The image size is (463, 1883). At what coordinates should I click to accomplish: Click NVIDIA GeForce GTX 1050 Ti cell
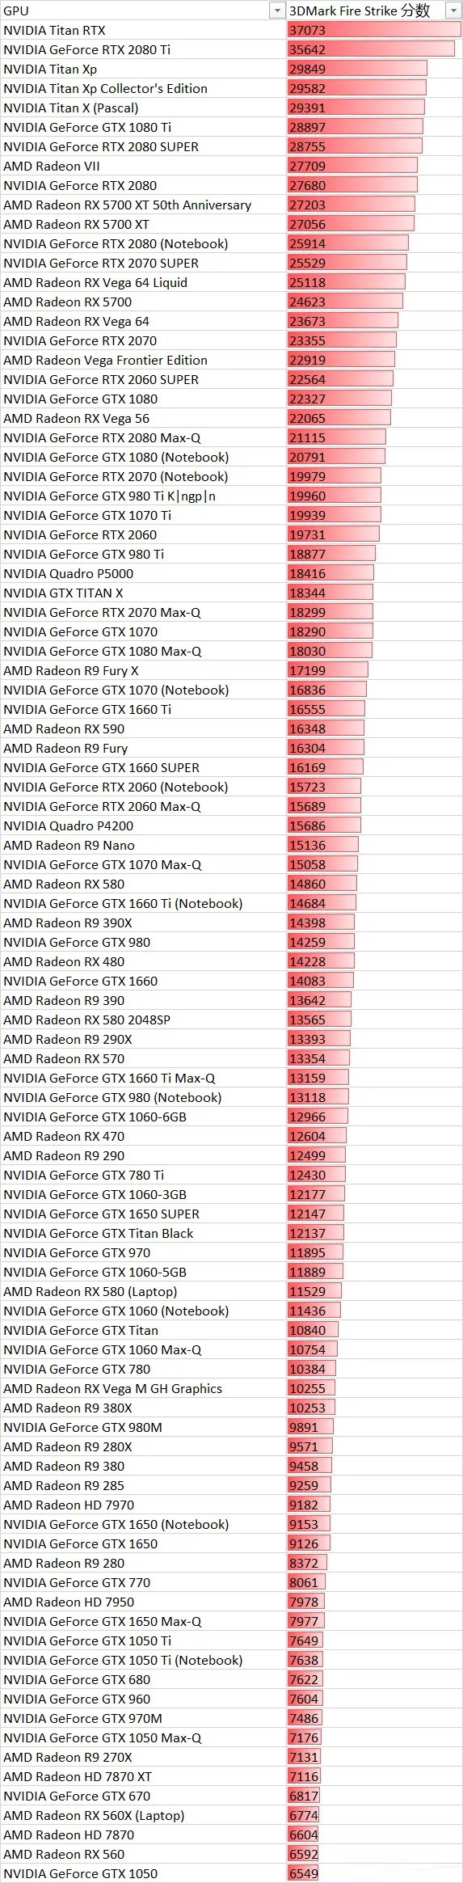144,1640
